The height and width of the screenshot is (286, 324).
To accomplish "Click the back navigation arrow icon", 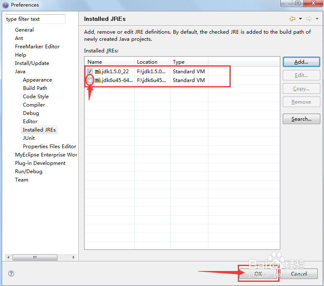I will tap(292, 19).
